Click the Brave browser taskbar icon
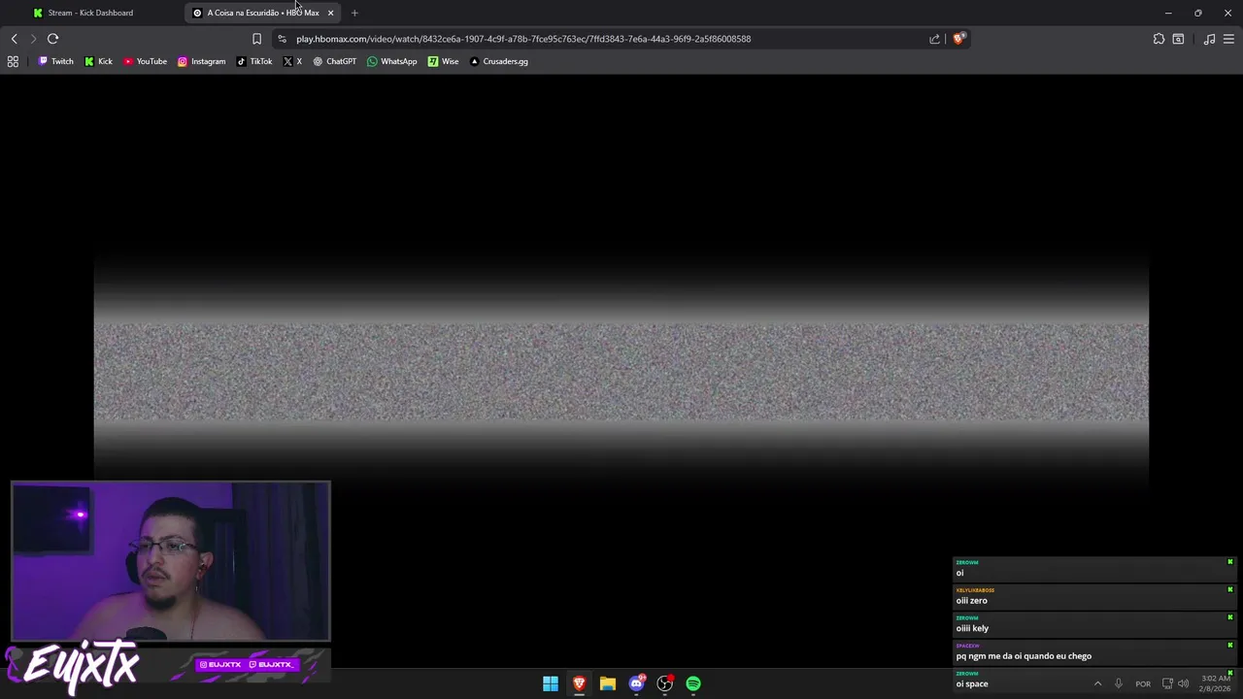The height and width of the screenshot is (699, 1243). click(x=579, y=683)
